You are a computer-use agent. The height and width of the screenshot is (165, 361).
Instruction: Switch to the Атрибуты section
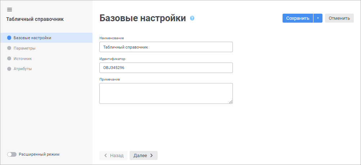click(x=23, y=69)
